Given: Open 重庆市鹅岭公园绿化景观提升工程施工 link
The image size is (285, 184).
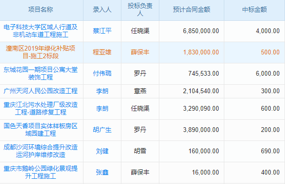Looking at the screenshot, I should 40,172.
